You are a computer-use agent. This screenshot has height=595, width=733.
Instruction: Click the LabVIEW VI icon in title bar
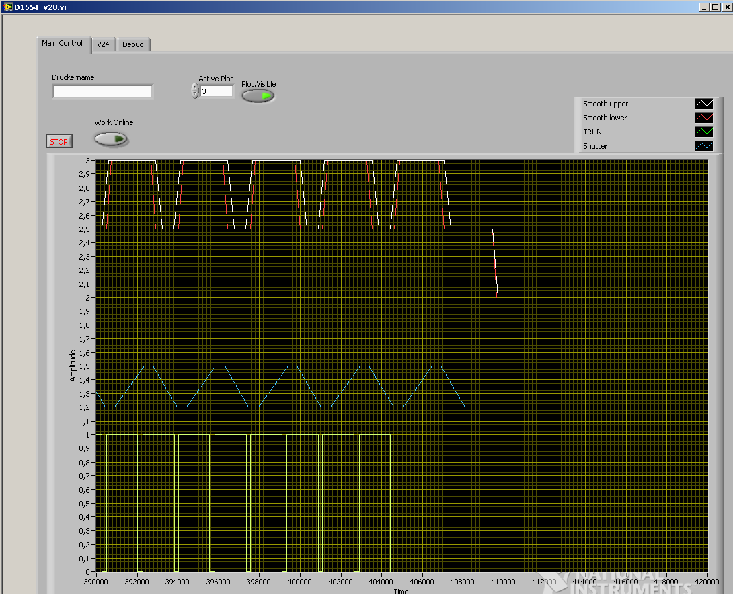tap(7, 7)
